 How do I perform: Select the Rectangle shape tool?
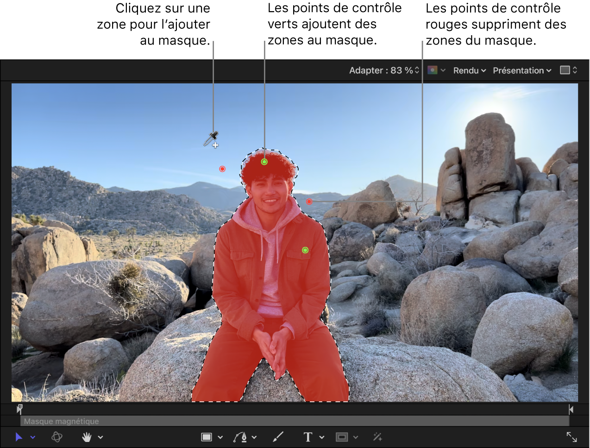207,437
